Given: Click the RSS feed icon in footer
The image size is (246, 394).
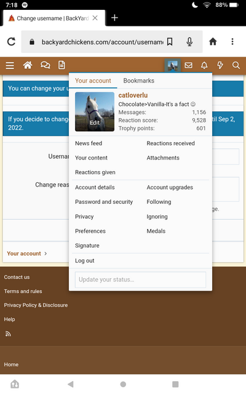Looking at the screenshot, I should point(8,334).
